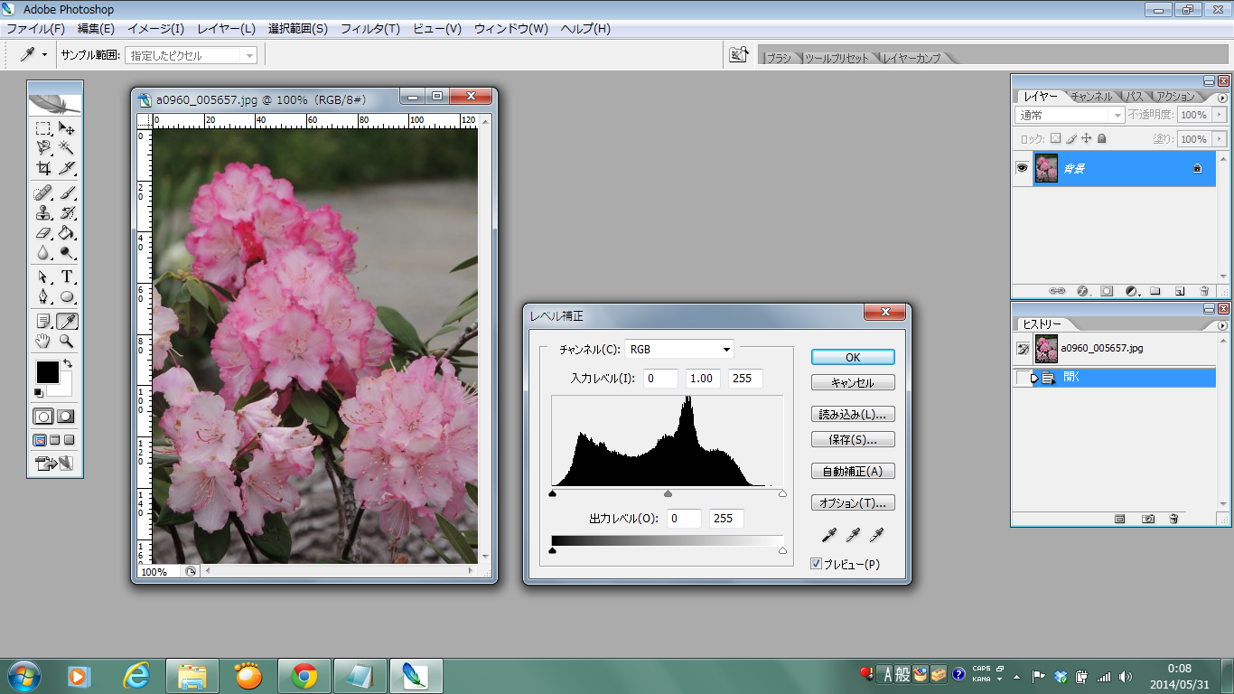Choose the Zoom magnifier tool
The image size is (1234, 694).
(x=67, y=341)
